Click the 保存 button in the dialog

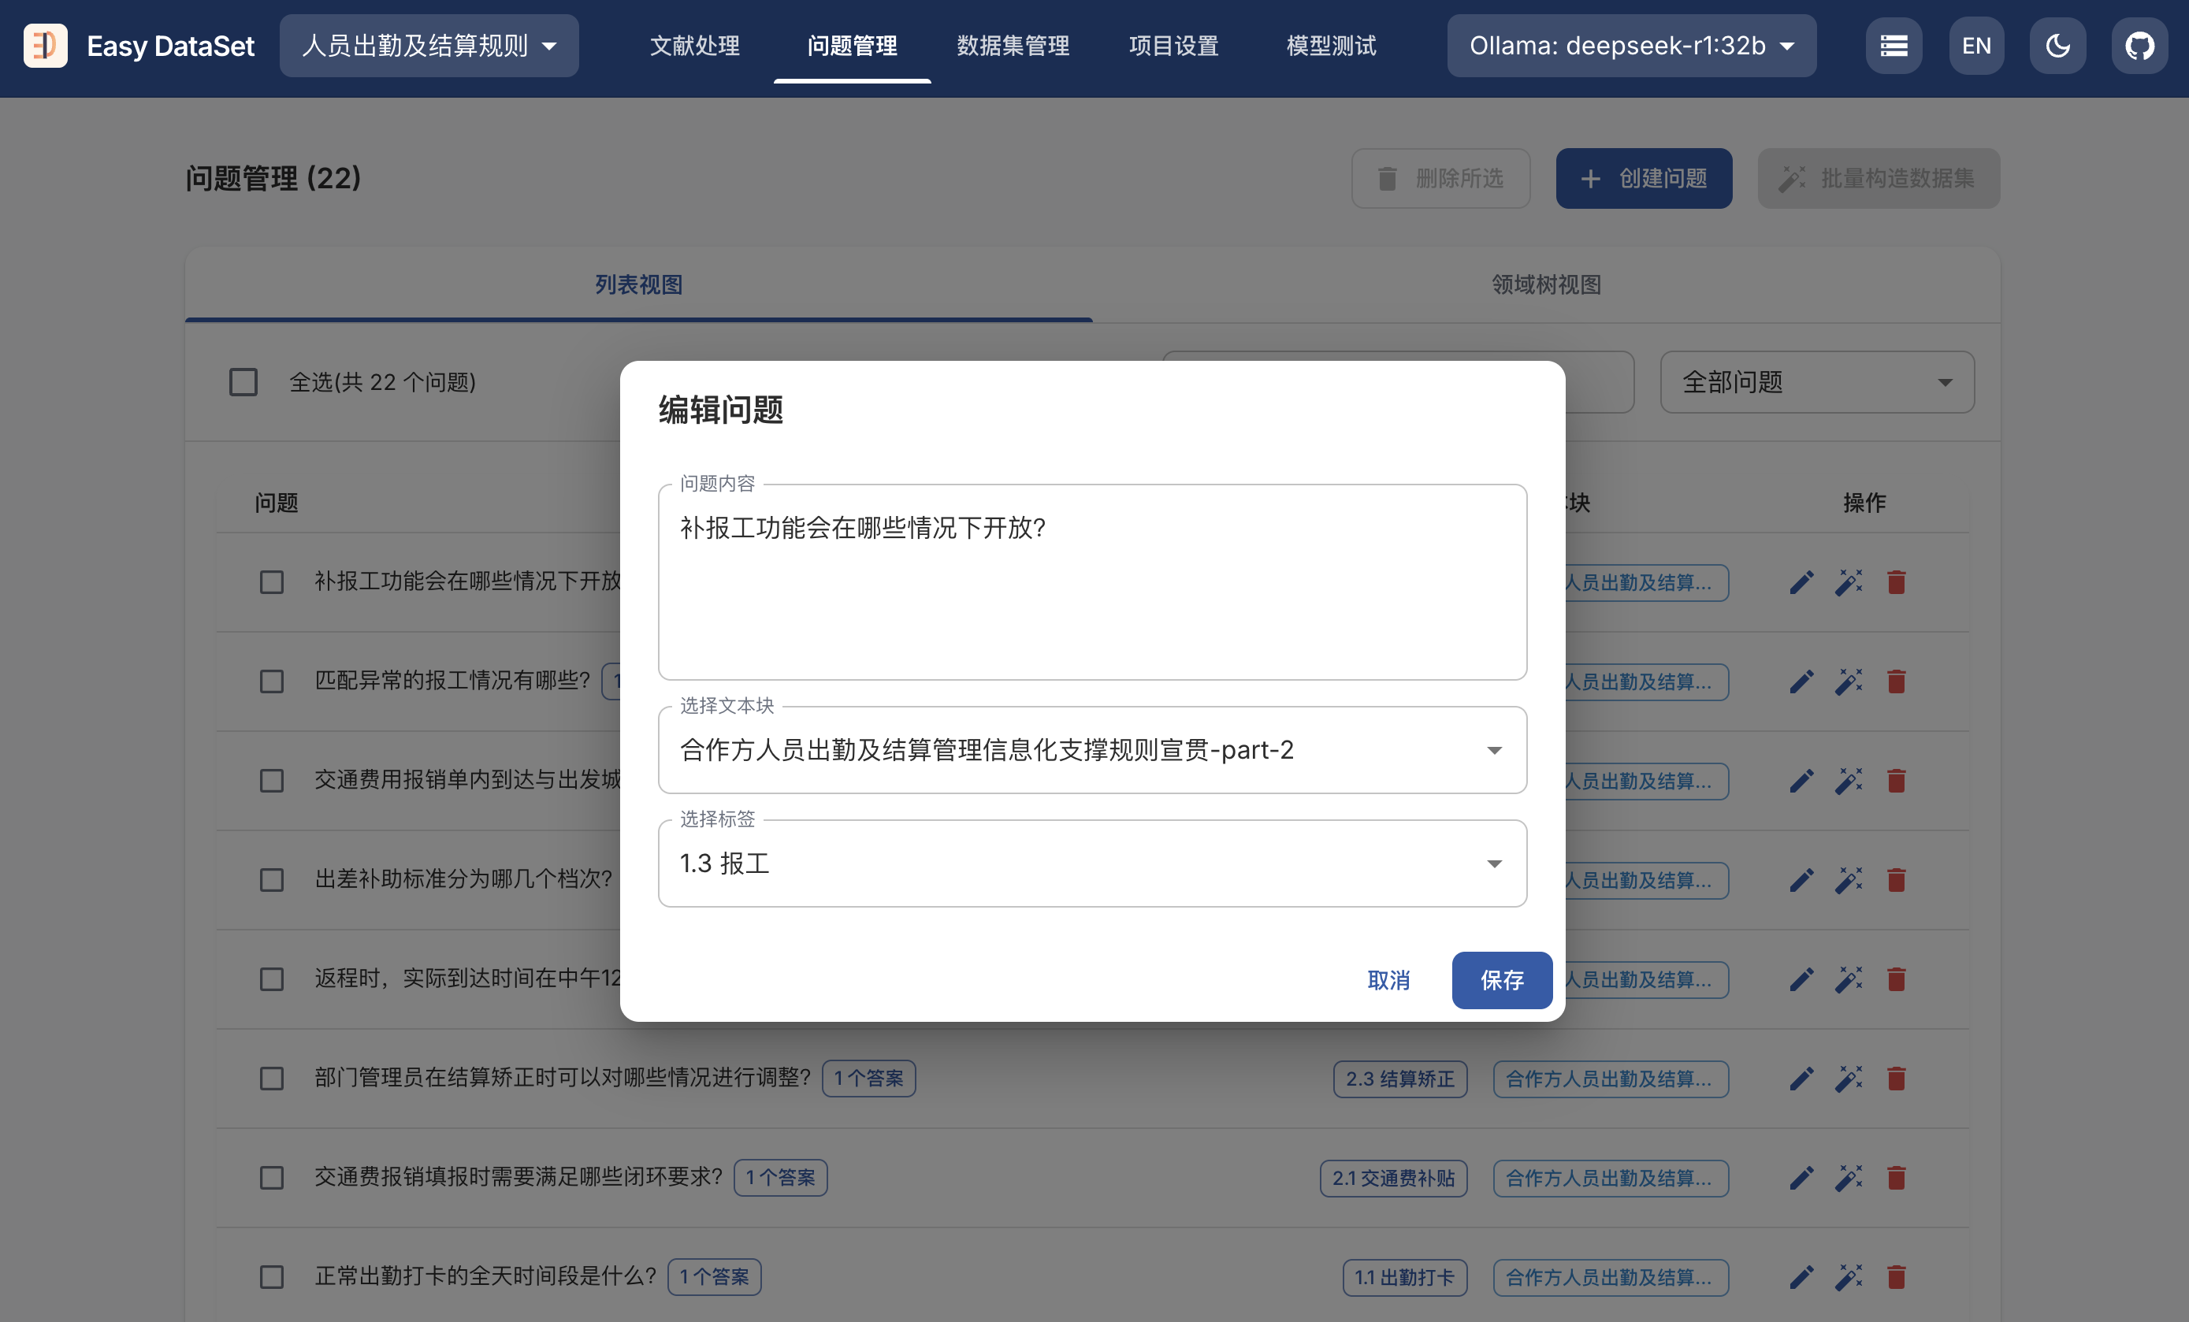pos(1501,980)
